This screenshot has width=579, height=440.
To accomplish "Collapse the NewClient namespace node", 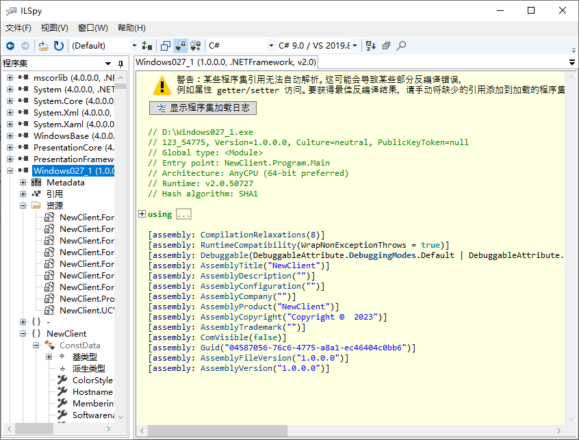I will [23, 334].
